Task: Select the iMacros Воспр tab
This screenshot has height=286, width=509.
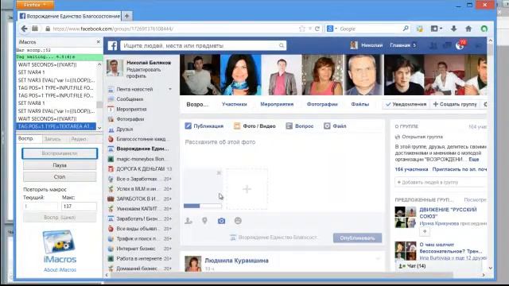Action: (x=25, y=138)
